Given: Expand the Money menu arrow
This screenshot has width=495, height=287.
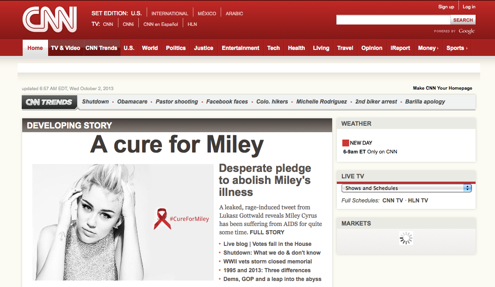Looking at the screenshot, I should [438, 48].
